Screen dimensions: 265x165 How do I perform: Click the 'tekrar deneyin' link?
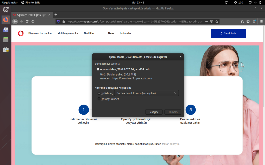pyautogui.click(x=170, y=144)
